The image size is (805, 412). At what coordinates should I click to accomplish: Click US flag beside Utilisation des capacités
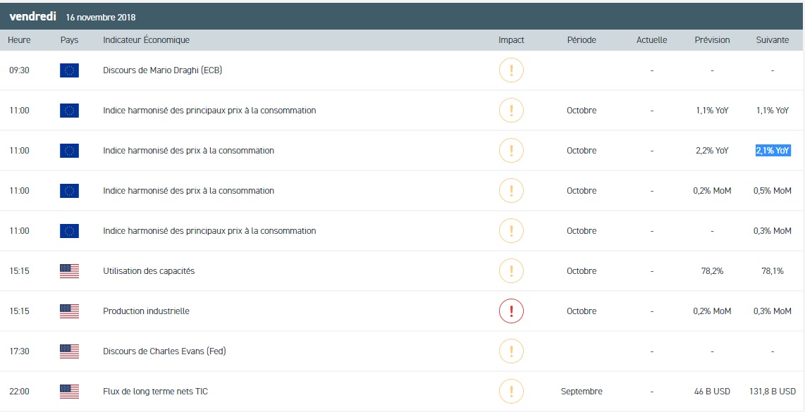point(70,271)
